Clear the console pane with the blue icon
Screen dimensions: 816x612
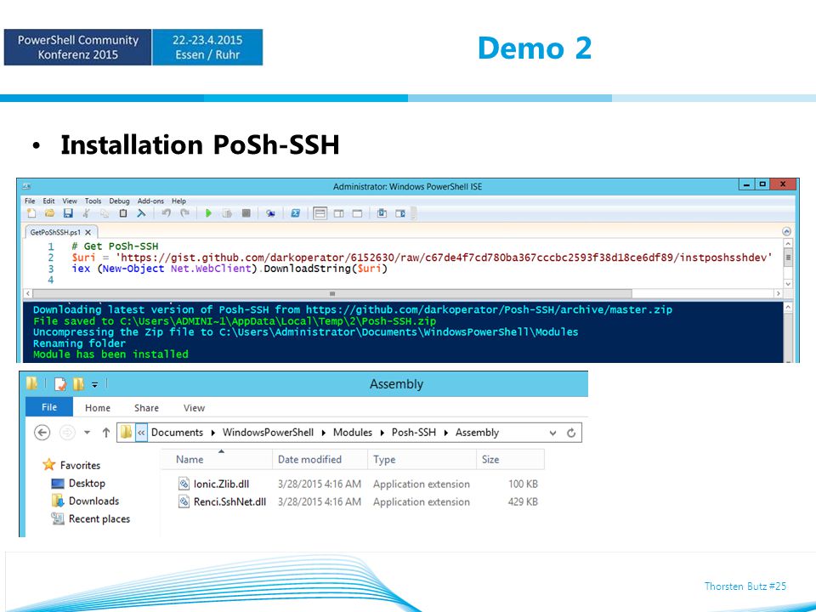tap(141, 213)
